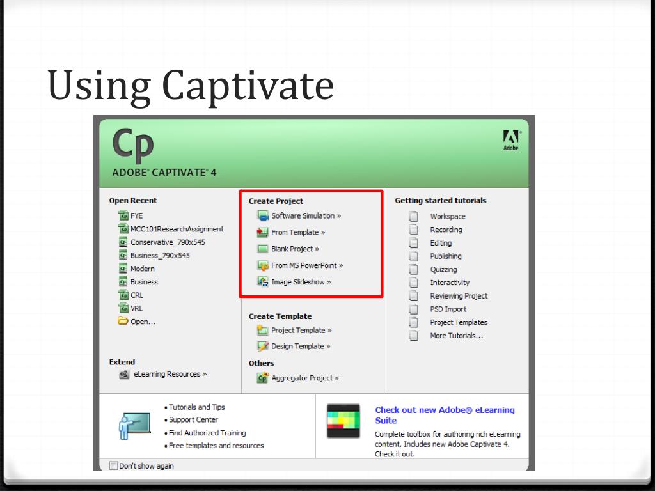Create a new Design Template
Viewport: 655px width, 491px height.
pyautogui.click(x=301, y=346)
